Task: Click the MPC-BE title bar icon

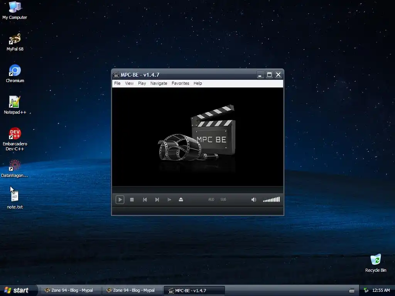Action: pos(116,74)
